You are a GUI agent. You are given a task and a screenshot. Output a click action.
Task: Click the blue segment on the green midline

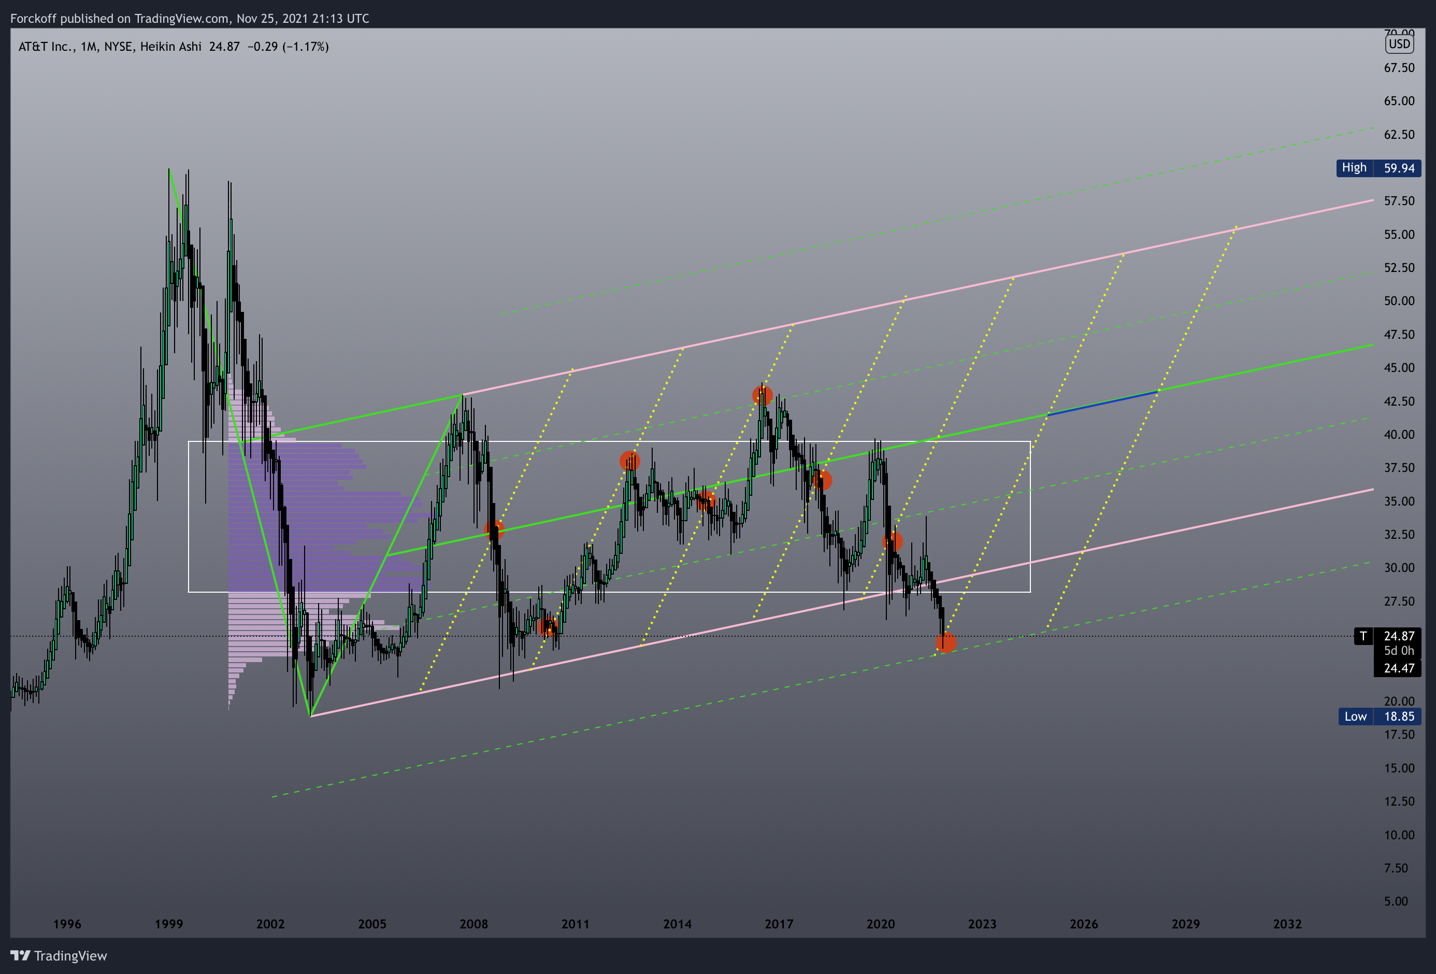(1102, 403)
